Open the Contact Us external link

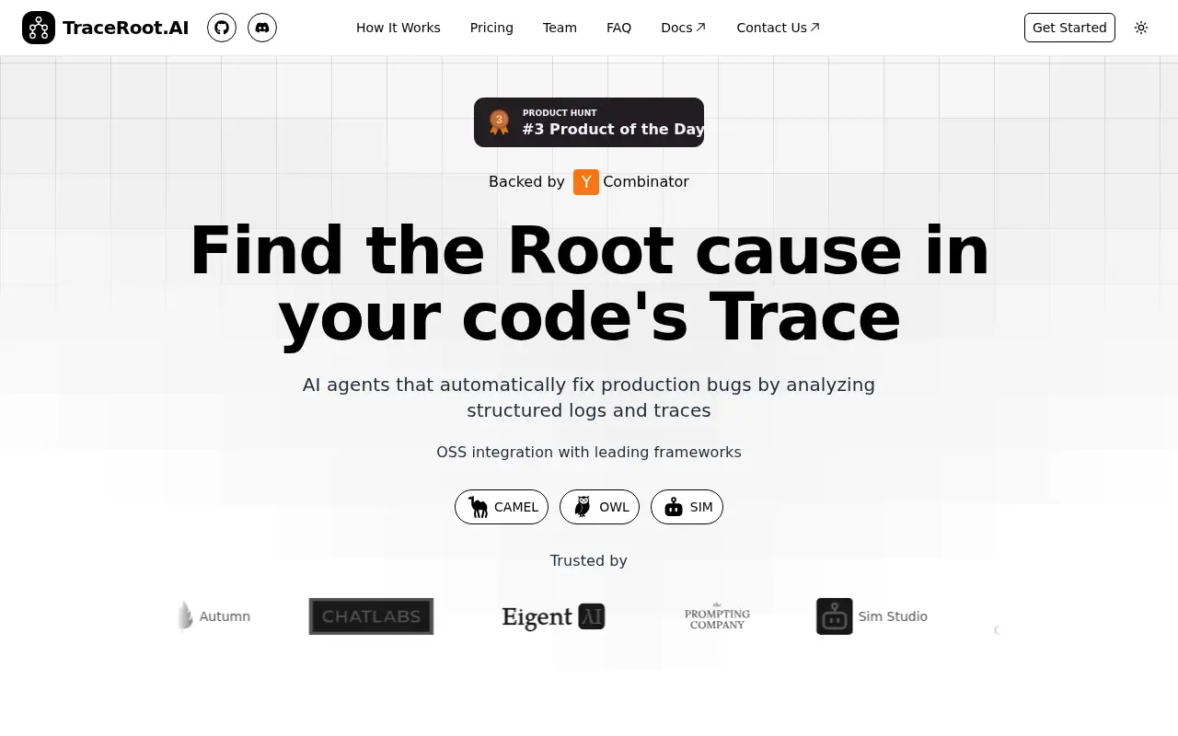(778, 28)
